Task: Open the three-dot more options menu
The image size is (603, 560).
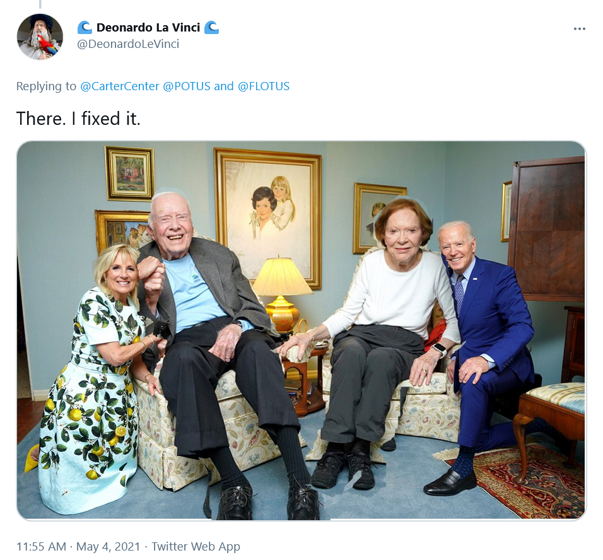Action: pyautogui.click(x=579, y=29)
